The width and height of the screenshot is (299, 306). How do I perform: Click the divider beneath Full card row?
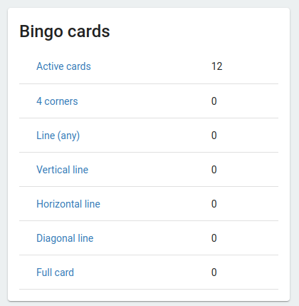(149, 289)
